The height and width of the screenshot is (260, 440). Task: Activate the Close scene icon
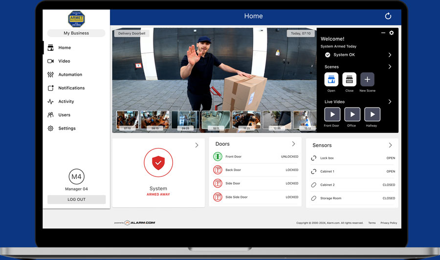(x=349, y=79)
